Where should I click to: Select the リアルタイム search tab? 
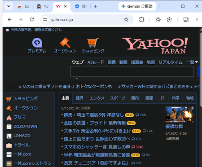(x=171, y=62)
